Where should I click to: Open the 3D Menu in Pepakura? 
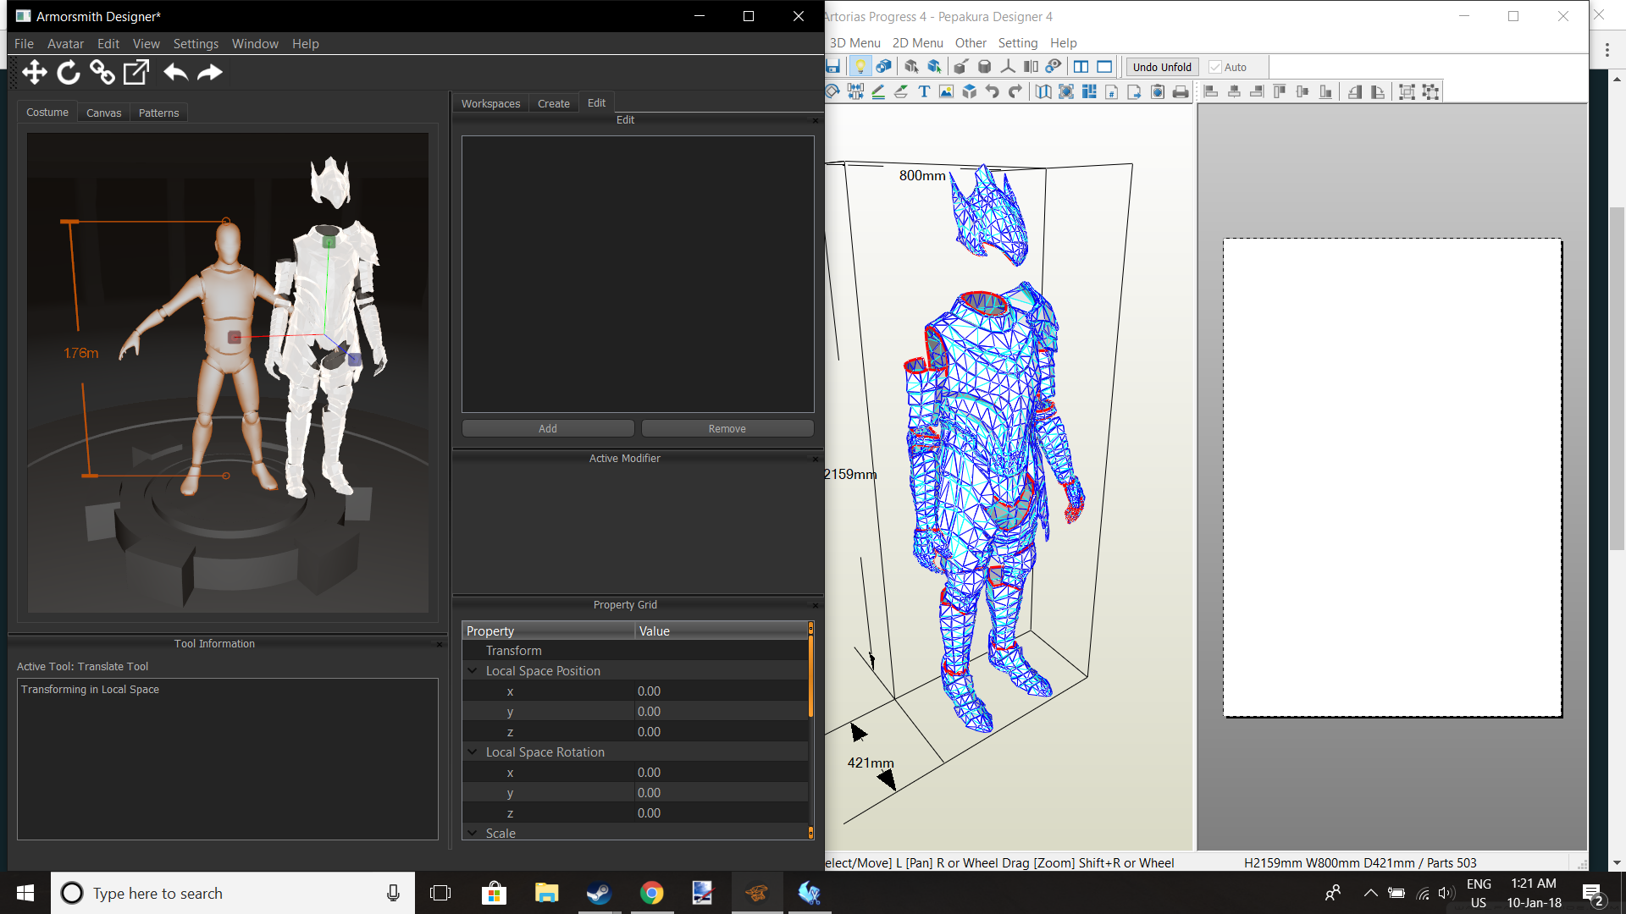854,43
